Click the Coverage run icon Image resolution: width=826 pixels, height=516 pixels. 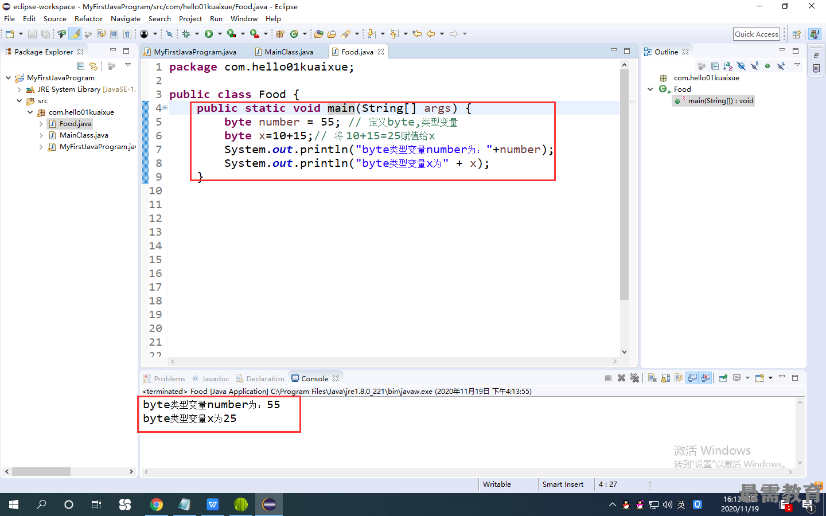click(231, 34)
